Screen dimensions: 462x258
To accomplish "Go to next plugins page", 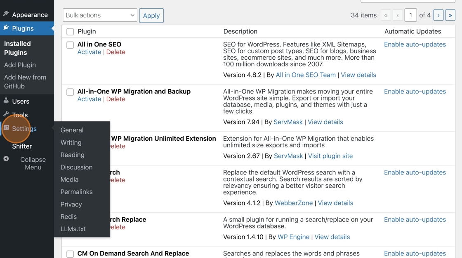I will click(x=438, y=15).
